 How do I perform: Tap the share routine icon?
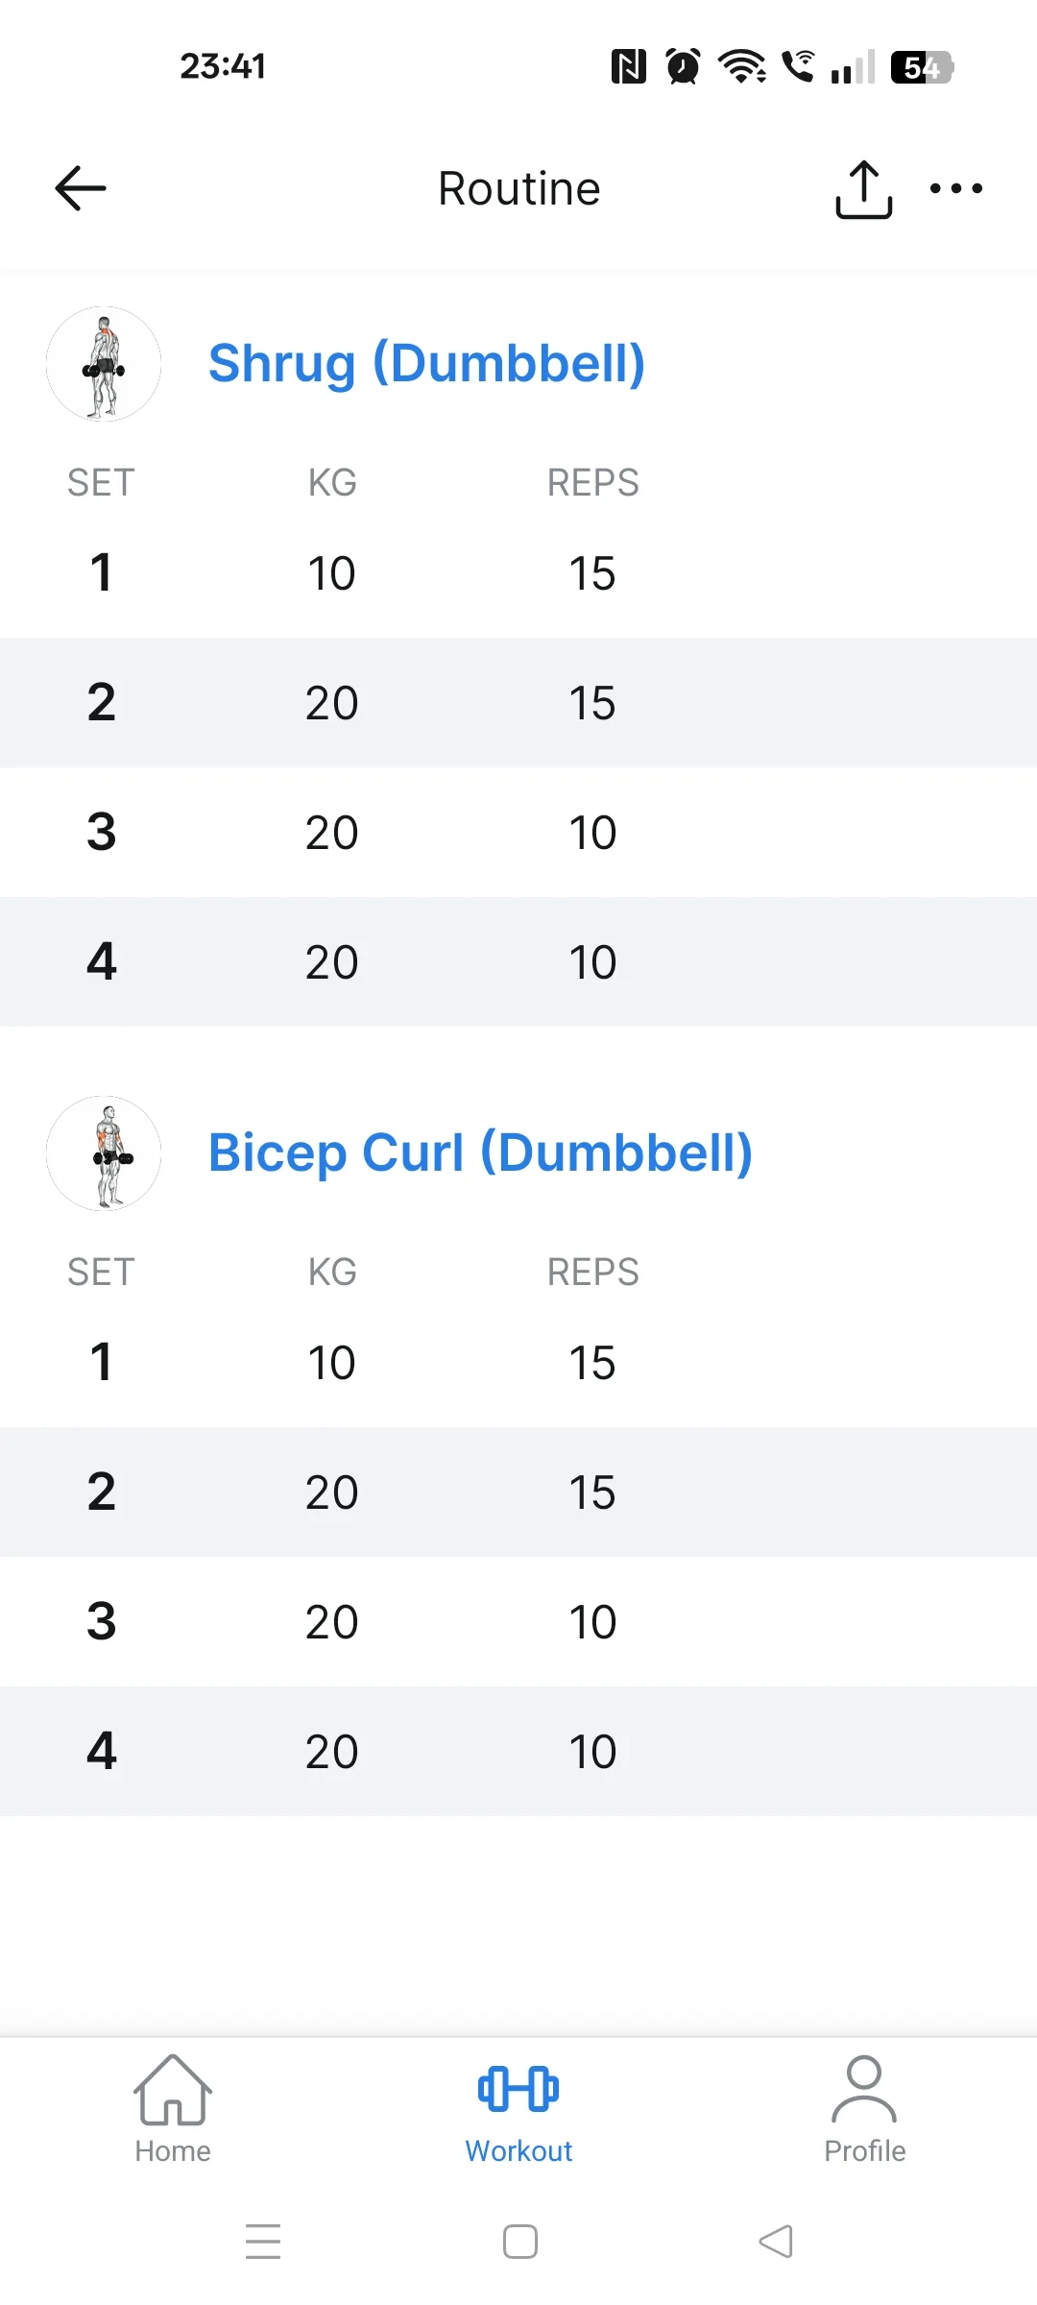863,189
